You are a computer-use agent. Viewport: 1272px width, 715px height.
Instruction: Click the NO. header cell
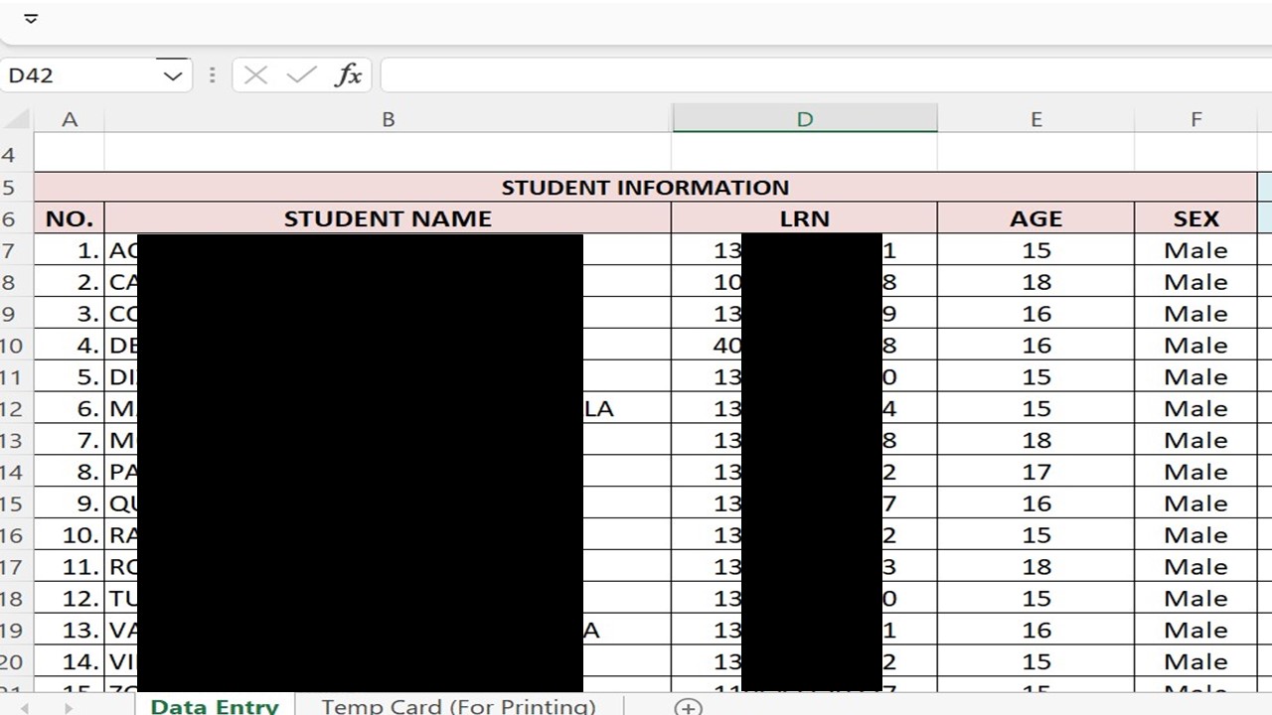(x=70, y=218)
